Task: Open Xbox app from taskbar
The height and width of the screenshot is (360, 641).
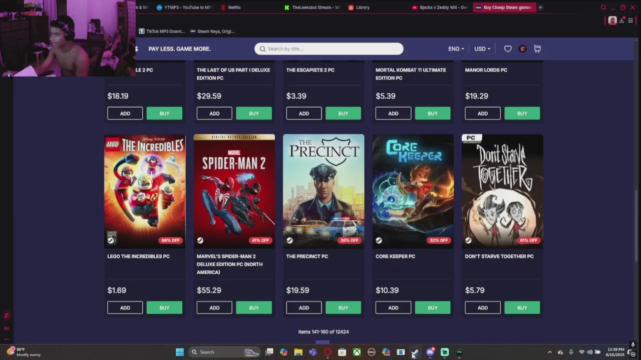Action: pyautogui.click(x=357, y=352)
